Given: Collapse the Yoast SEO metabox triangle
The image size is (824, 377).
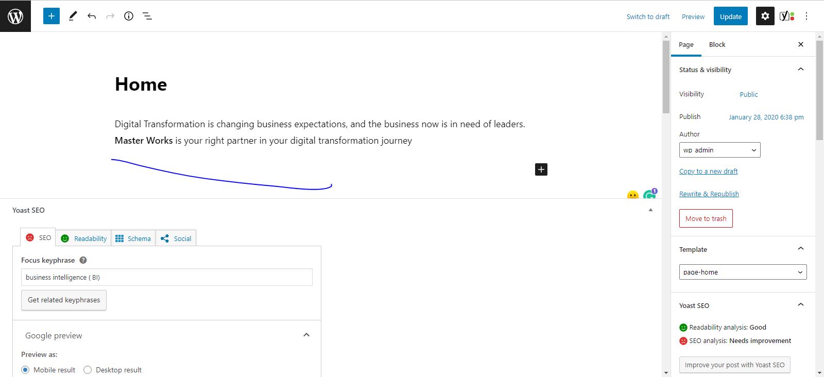Looking at the screenshot, I should click(650, 210).
